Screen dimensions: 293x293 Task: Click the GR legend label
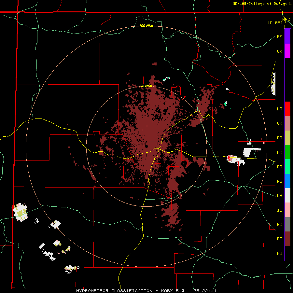click(279, 123)
